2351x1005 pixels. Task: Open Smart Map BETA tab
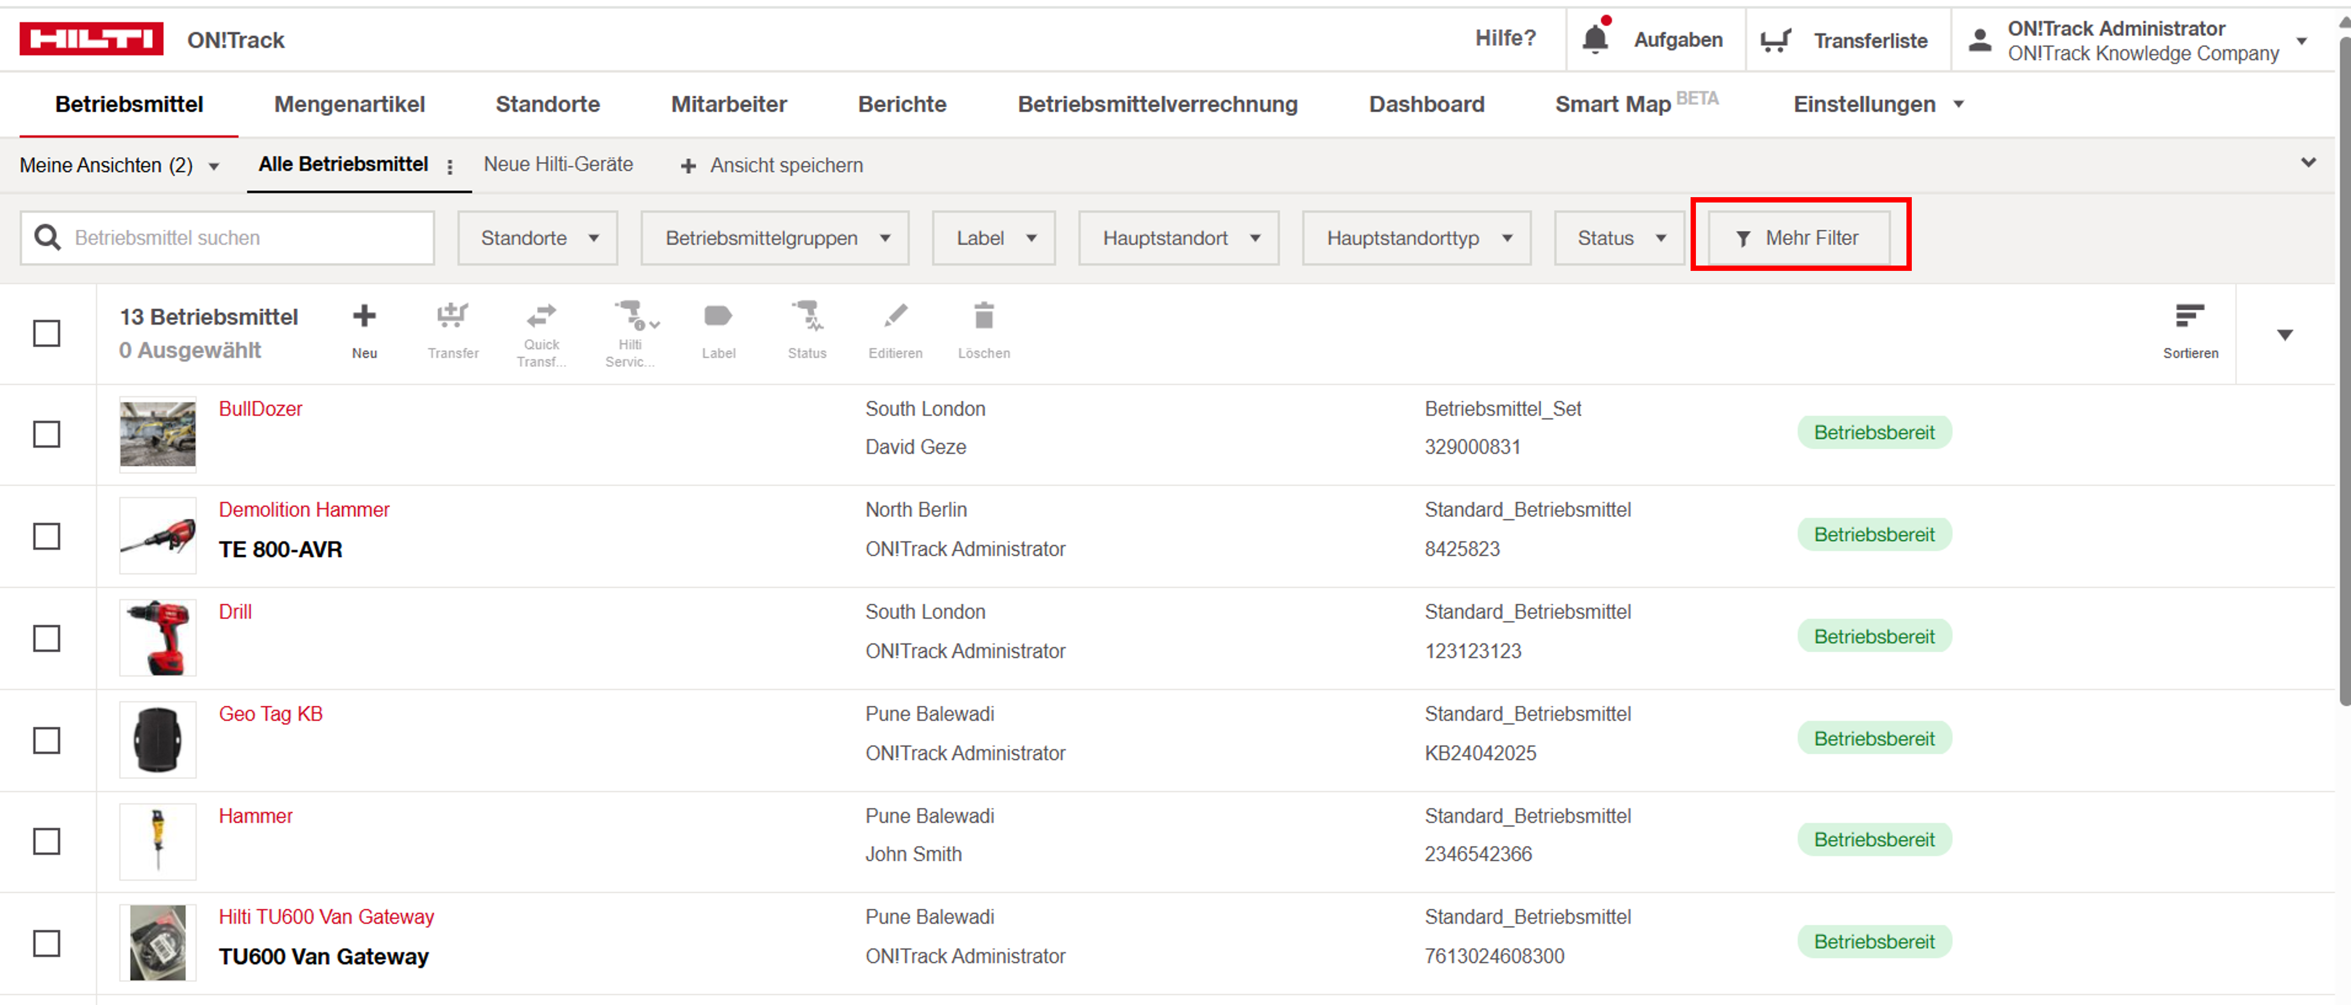1637,103
